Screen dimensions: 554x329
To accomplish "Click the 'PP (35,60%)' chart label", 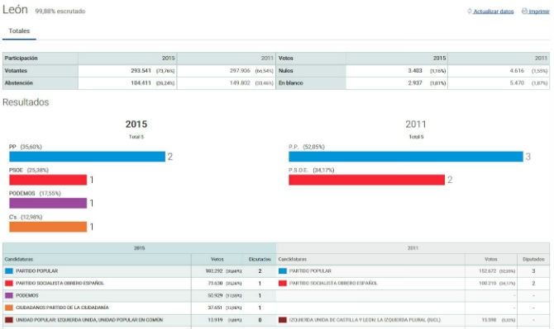I will pos(26,147).
